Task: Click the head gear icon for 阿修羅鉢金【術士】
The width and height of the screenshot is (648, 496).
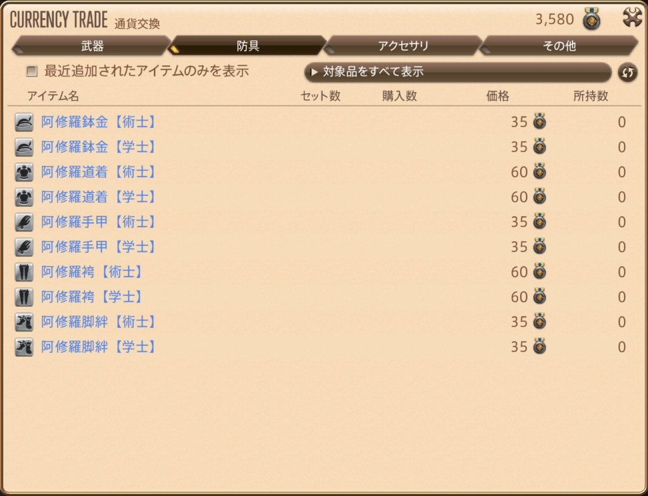Action: point(24,122)
